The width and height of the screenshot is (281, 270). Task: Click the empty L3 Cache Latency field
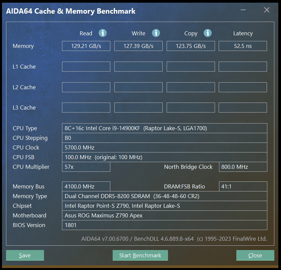point(243,108)
